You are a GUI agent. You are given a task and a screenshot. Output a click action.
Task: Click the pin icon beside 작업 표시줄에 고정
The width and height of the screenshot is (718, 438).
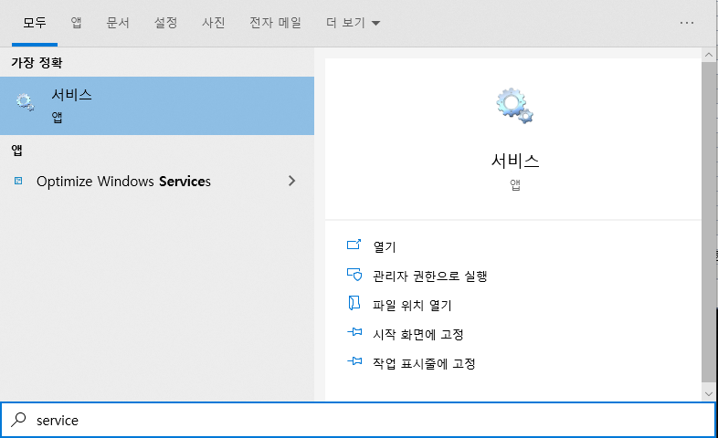click(x=354, y=361)
